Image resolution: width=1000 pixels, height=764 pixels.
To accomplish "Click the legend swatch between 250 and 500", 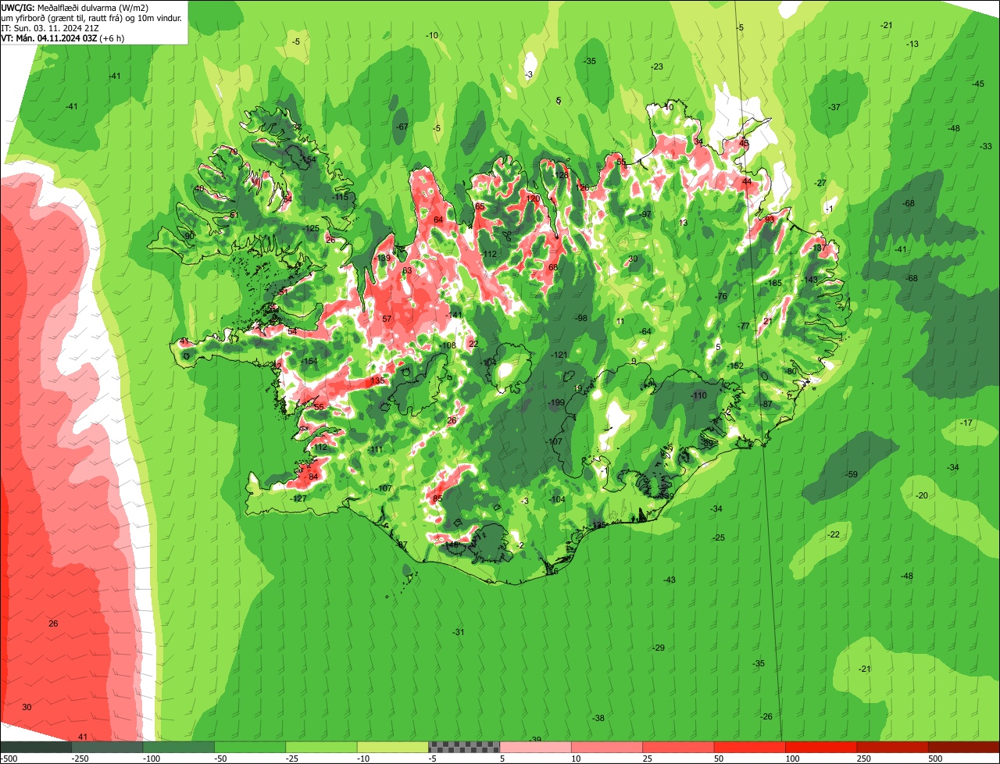I will pos(892,747).
